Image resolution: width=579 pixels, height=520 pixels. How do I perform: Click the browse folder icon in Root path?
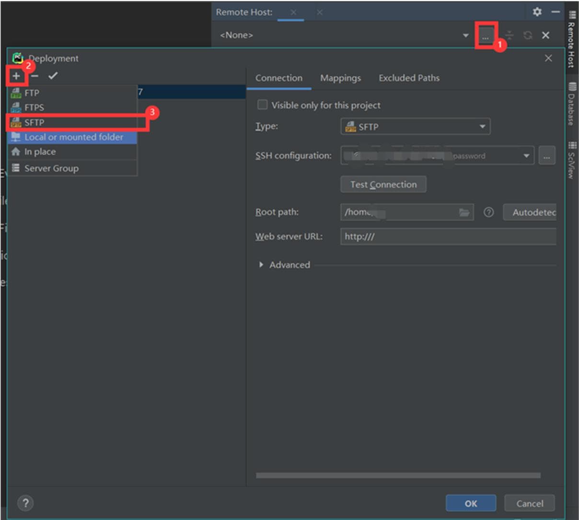464,212
